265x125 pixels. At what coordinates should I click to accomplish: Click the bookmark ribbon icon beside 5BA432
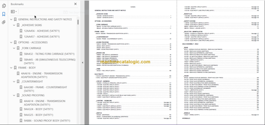coord(21,54)
